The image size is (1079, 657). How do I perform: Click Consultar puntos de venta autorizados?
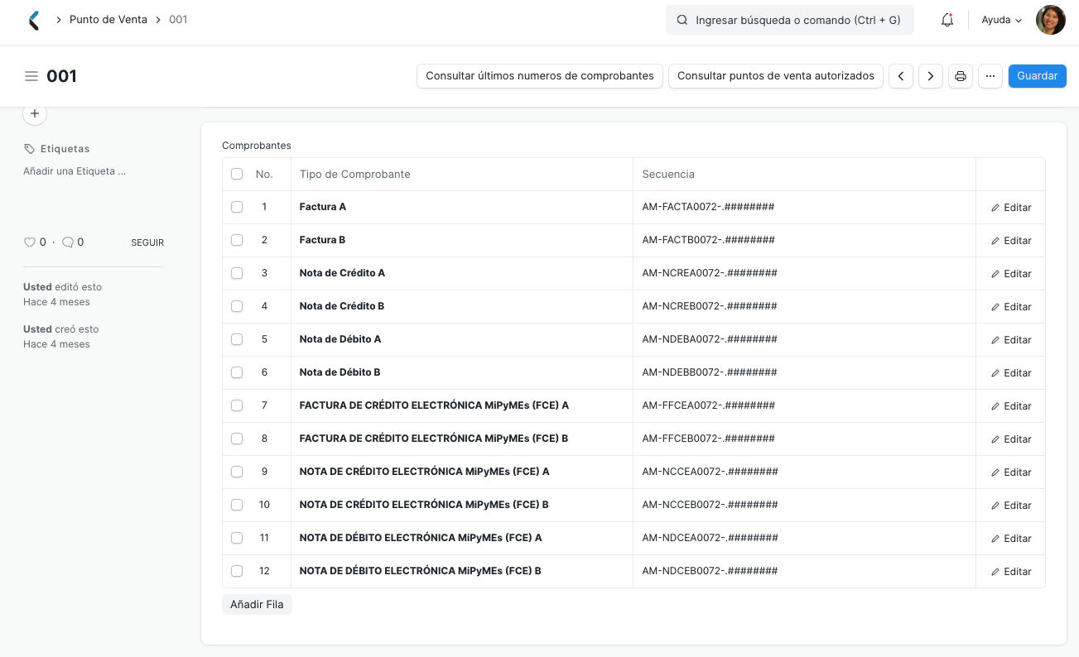click(776, 76)
